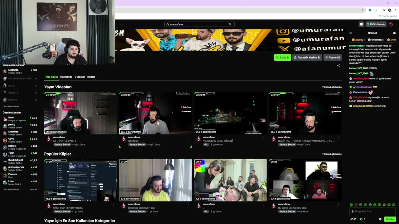Click the Abonelik Hediye Et button
Screen dimensions: 399x224
(x=307, y=58)
